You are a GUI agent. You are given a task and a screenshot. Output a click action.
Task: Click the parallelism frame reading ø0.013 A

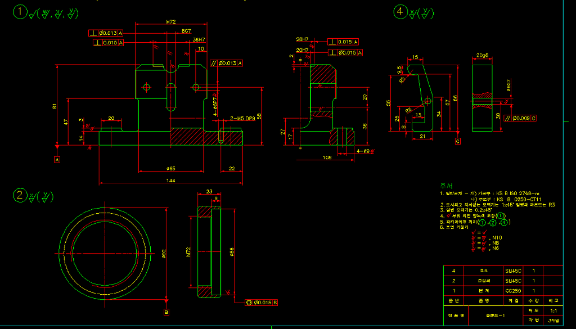tap(227, 63)
